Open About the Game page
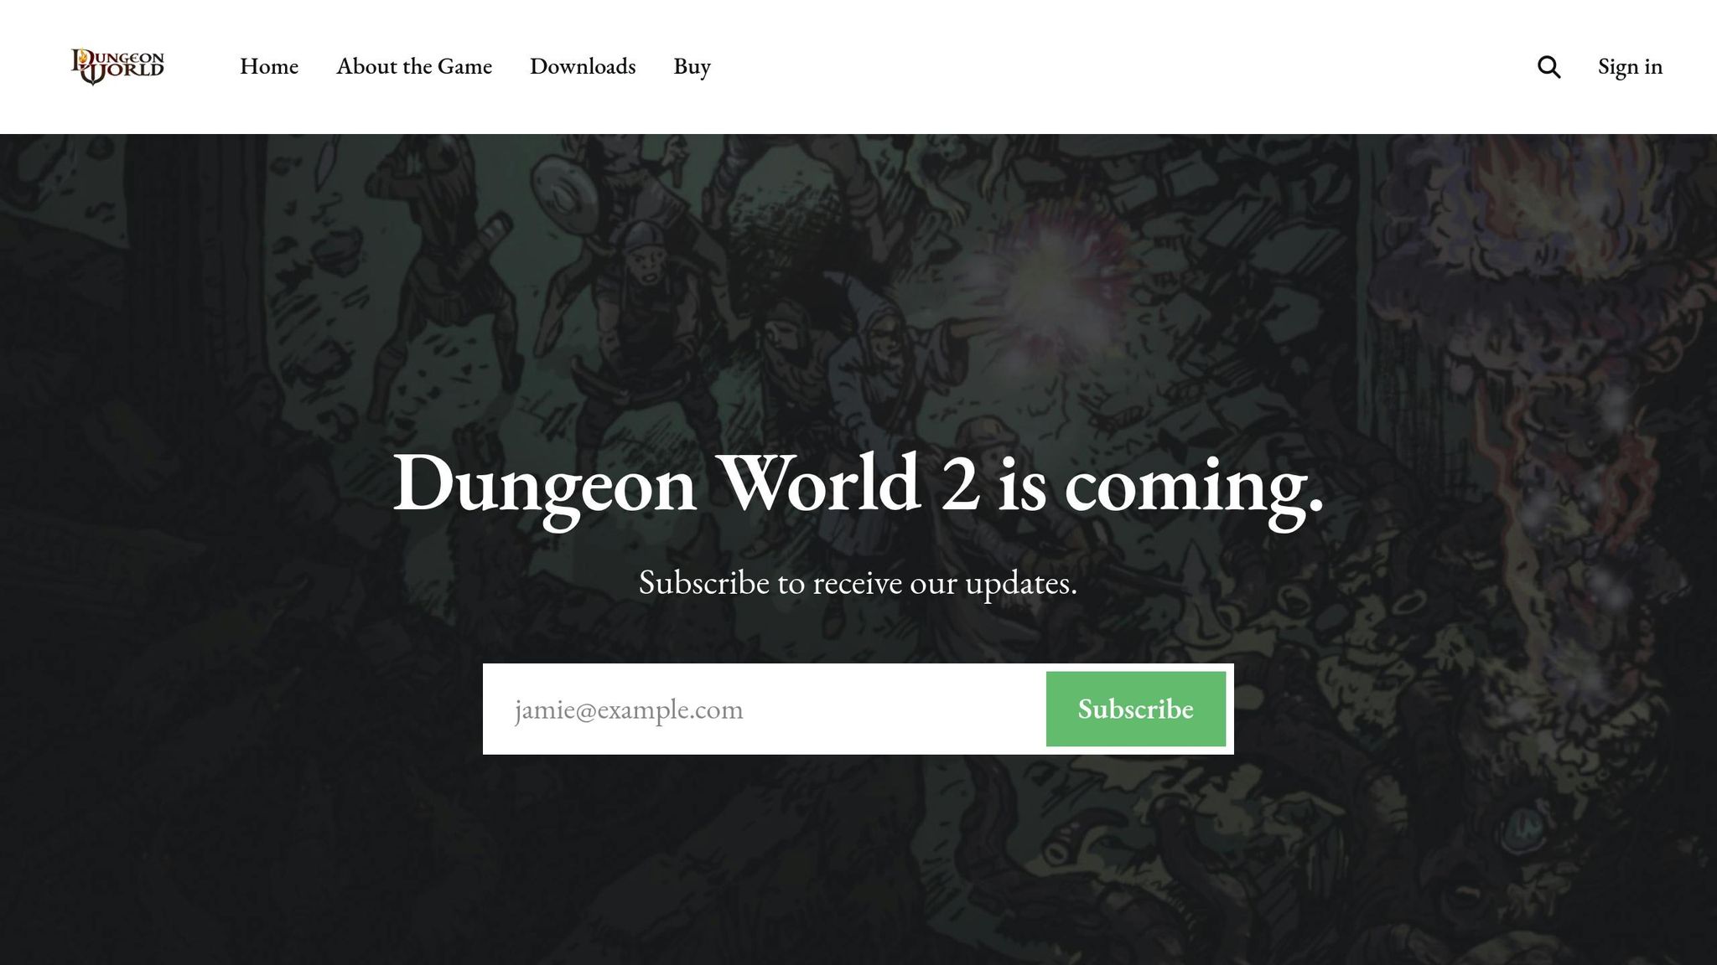 414,66
